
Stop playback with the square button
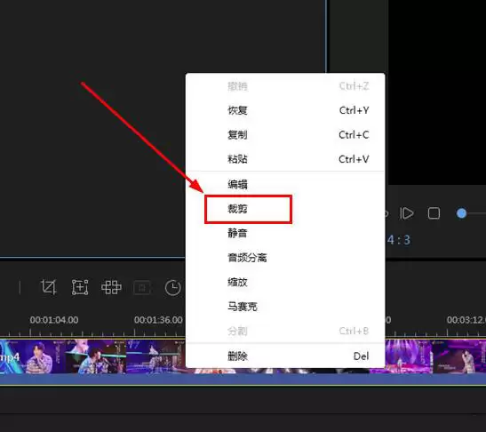point(434,213)
